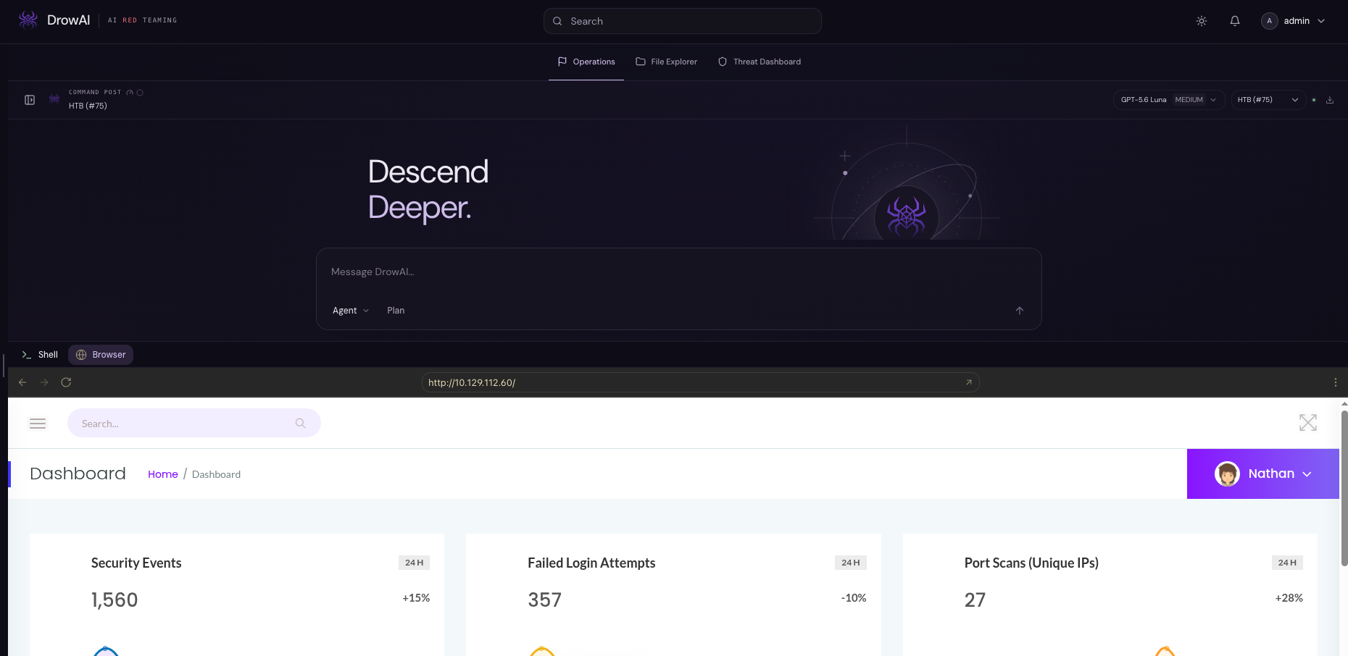Go forward in embedded browser

pyautogui.click(x=44, y=382)
